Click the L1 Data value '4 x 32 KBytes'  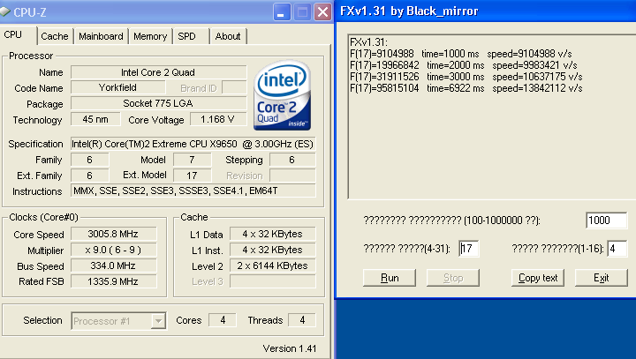click(x=273, y=234)
